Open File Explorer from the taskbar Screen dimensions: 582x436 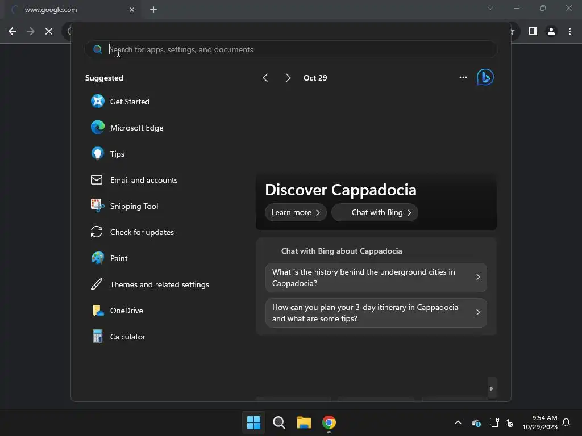(304, 422)
